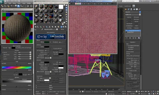
Task: Expand the BRDF rollout
Action: 51,85
